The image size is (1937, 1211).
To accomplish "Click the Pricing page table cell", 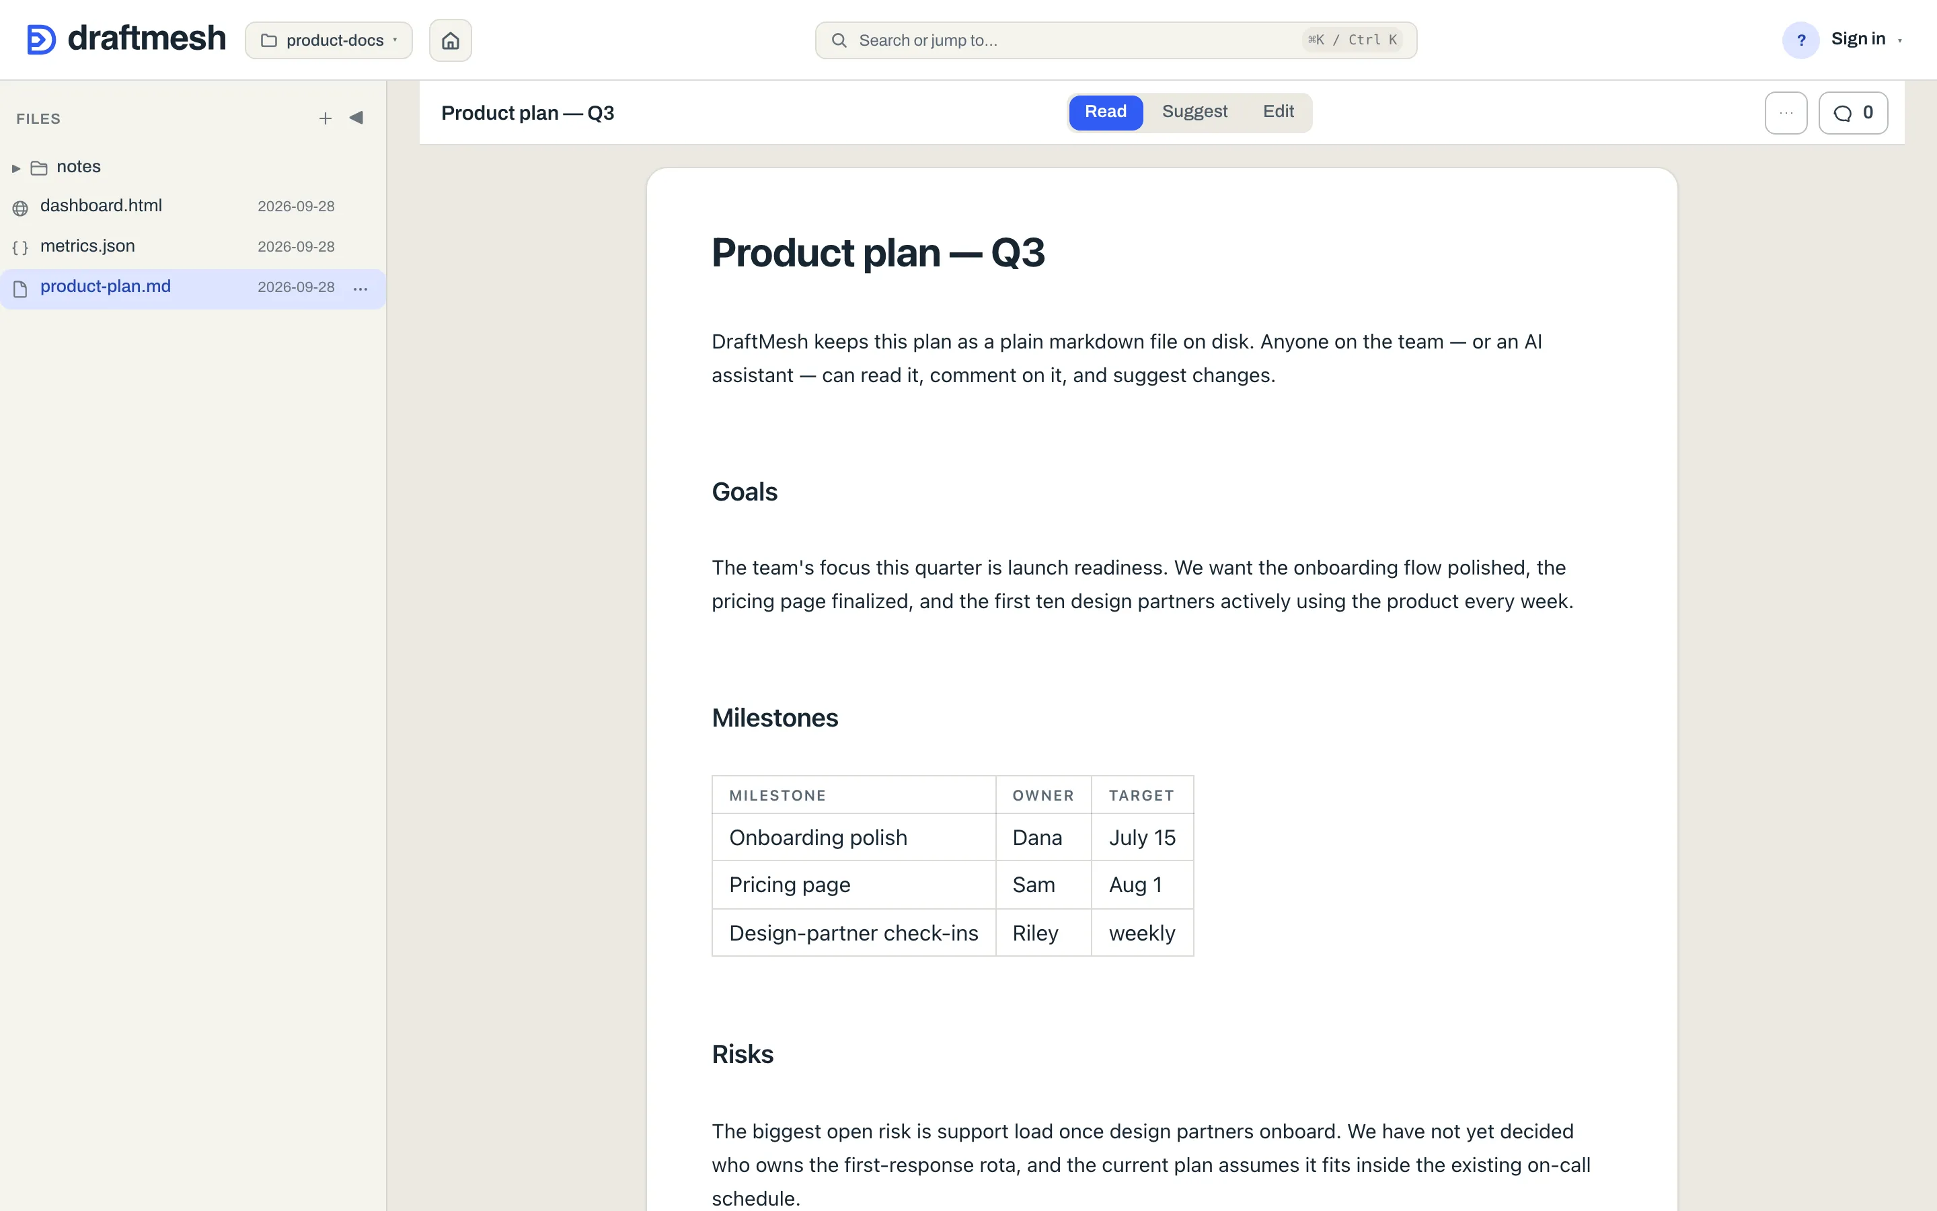I will click(x=853, y=885).
